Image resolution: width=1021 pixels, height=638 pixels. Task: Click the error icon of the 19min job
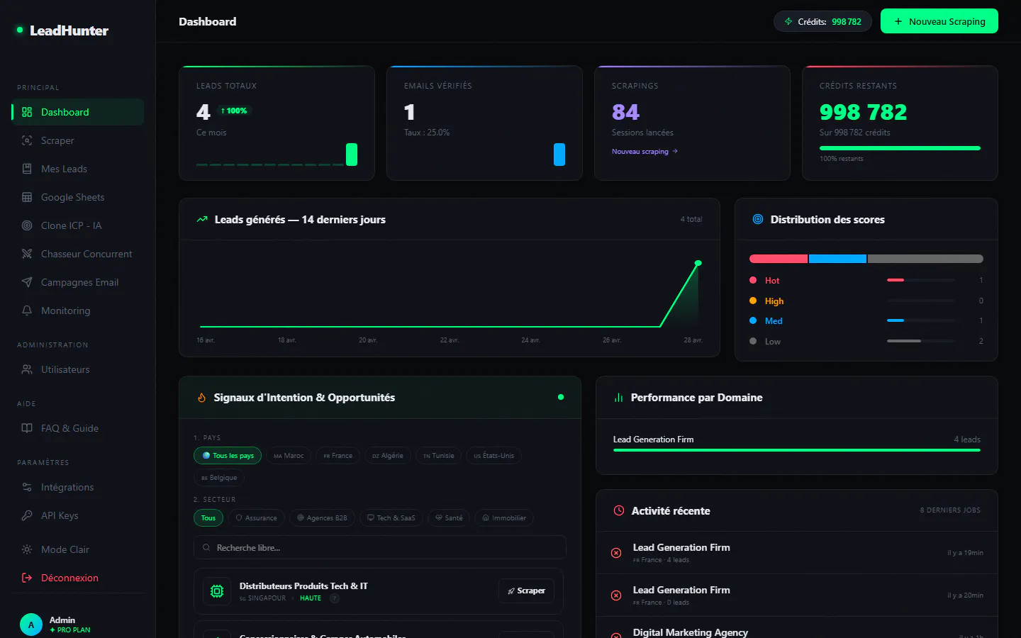coord(616,553)
